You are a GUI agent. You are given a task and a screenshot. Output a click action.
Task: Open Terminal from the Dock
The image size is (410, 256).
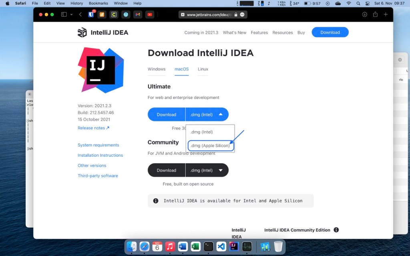pyautogui.click(x=208, y=247)
